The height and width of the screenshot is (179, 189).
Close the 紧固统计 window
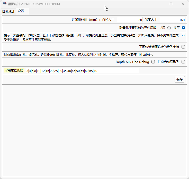pyautogui.click(x=183, y=4)
